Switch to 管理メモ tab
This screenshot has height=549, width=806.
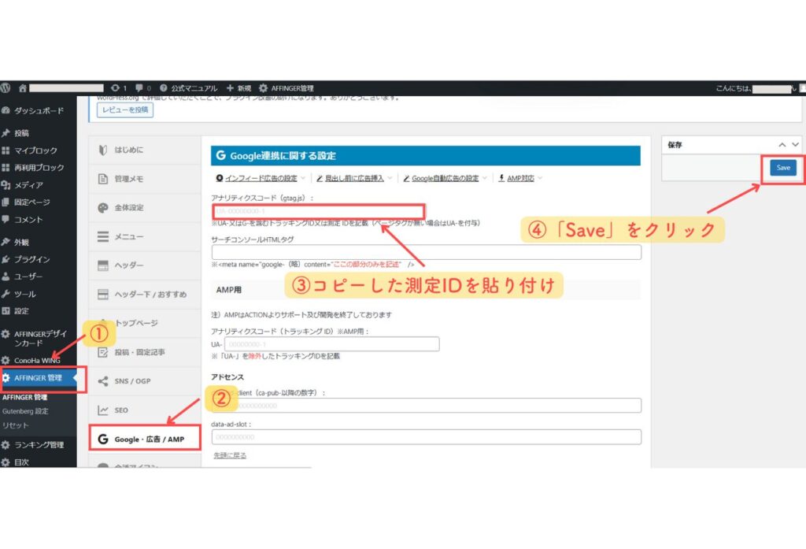[x=145, y=179]
